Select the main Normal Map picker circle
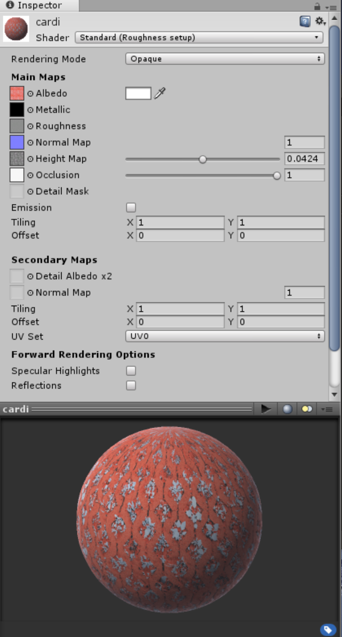Screen dimensions: 342x637 point(31,143)
